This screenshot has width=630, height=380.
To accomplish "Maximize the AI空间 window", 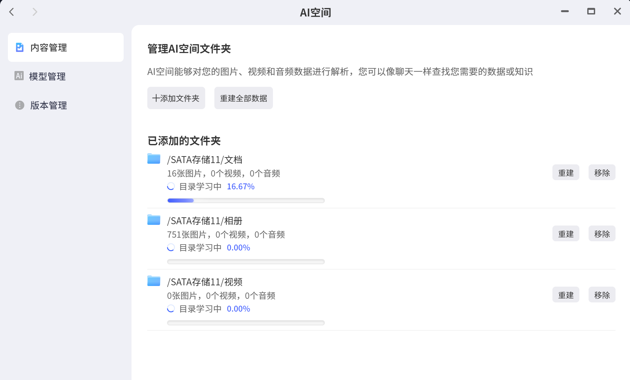I will click(591, 12).
